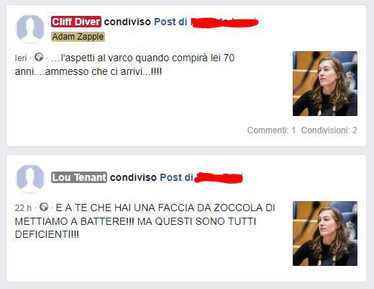The width and height of the screenshot is (374, 289).
Task: Click the word 'condiviso' in Lou Tenant's header
Action: point(133,177)
